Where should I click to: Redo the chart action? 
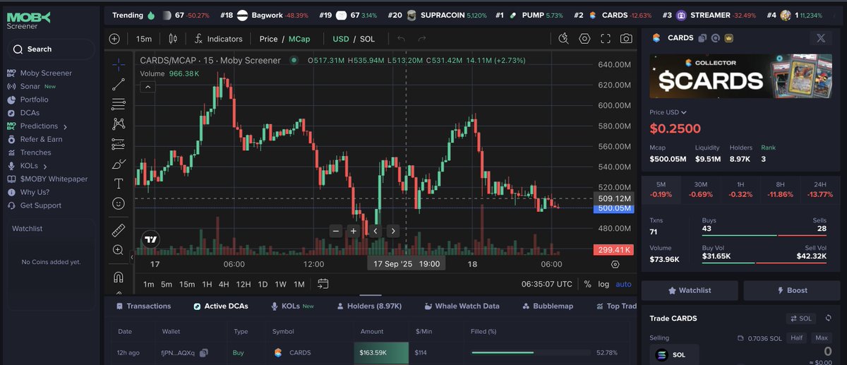pyautogui.click(x=422, y=39)
